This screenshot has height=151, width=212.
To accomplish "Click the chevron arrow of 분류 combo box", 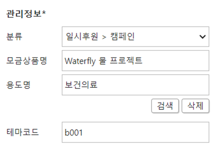I will point(202,36).
